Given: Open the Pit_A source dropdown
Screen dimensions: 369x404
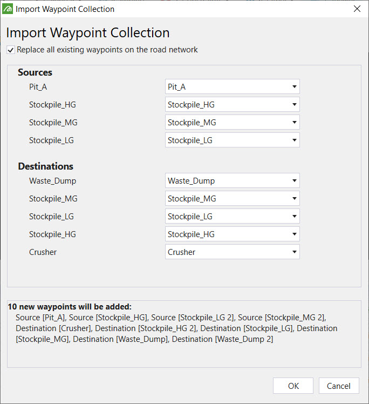Looking at the screenshot, I should tap(232, 87).
